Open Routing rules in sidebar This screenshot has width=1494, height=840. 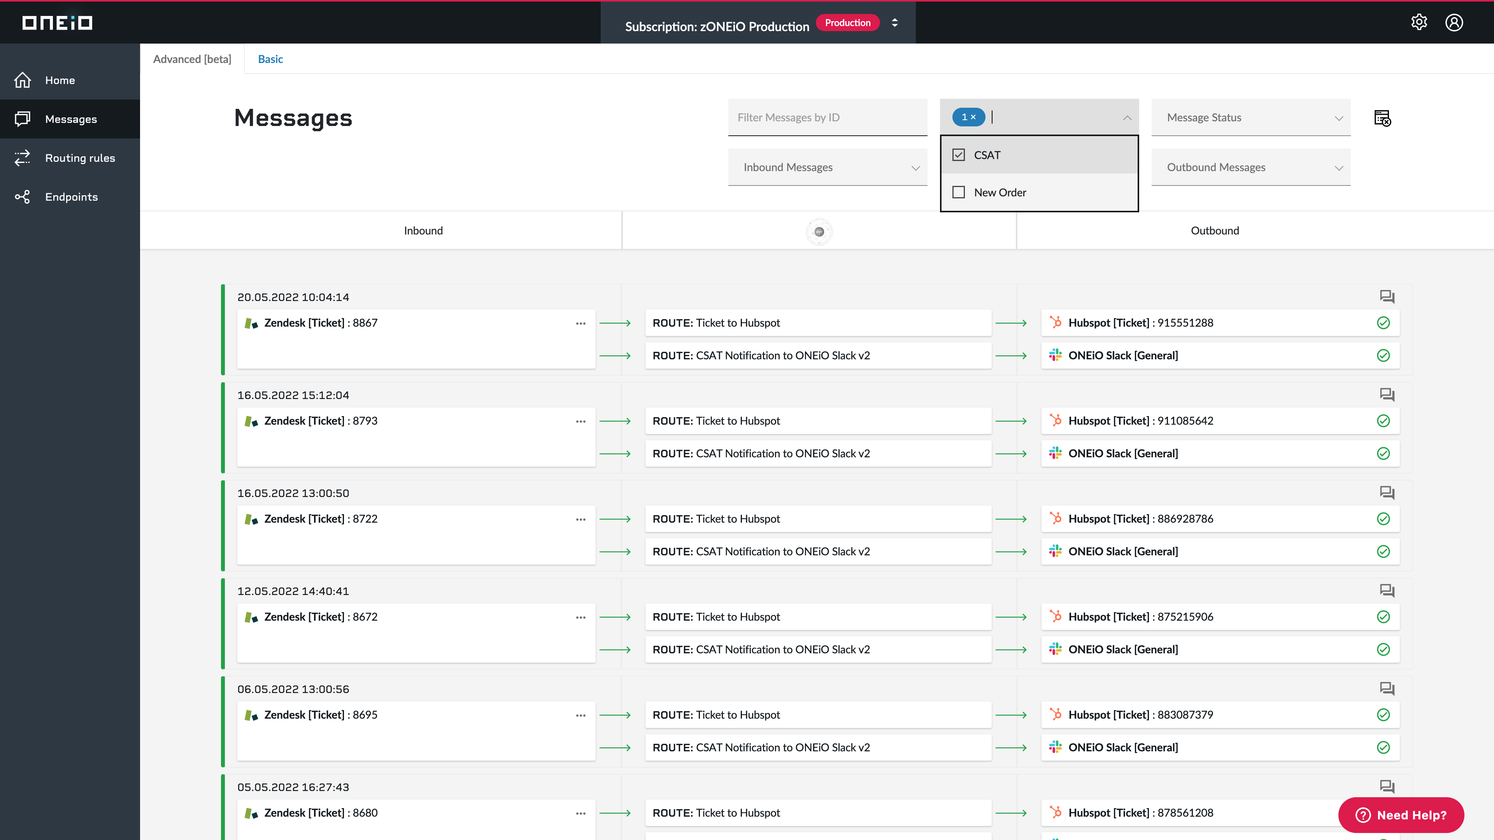pos(70,157)
